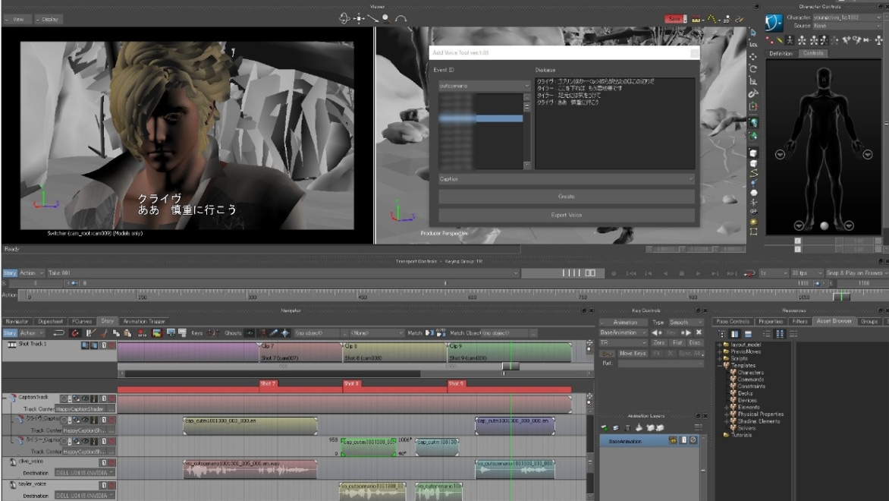Viewport: 889px width, 501px height.
Task: Open the Pose Controls tab
Action: click(x=732, y=321)
